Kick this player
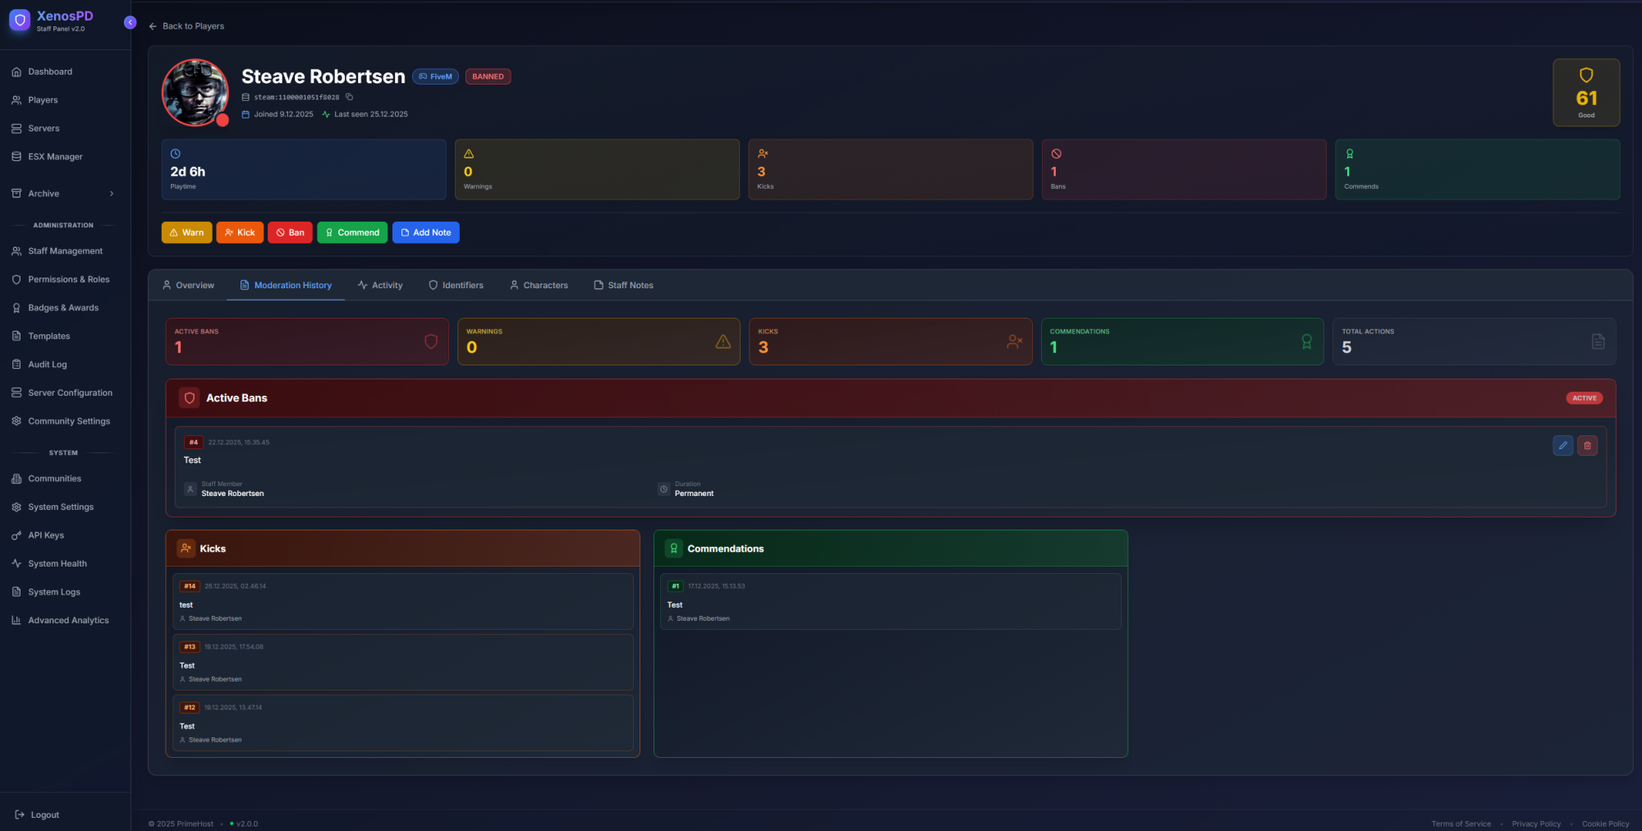 240,232
